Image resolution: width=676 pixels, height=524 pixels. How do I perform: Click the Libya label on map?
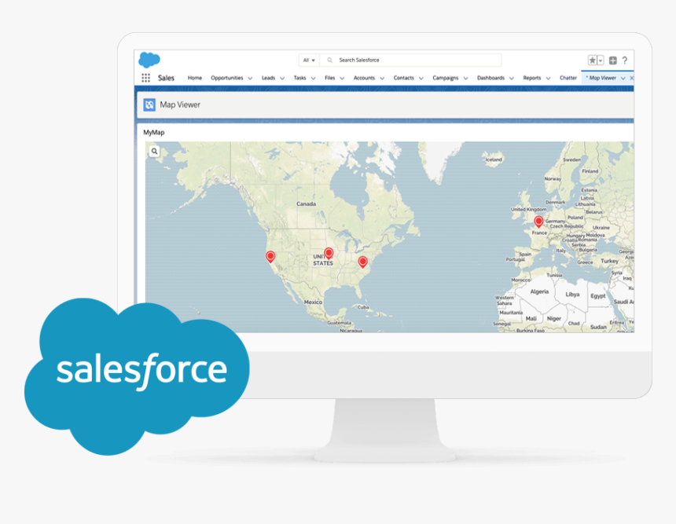tap(572, 295)
